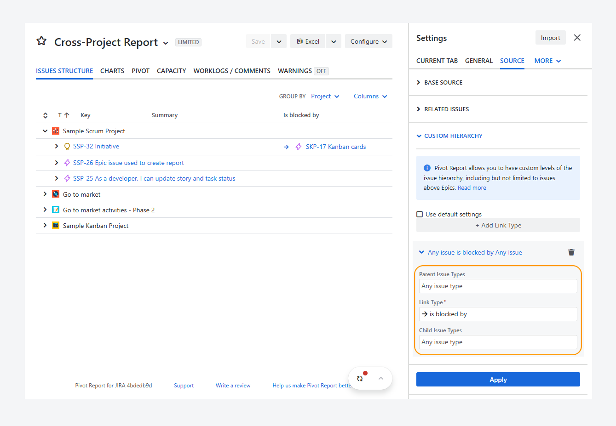Screen dimensions: 616x426
Task: Expand Go to market activities Phase 2
Action: [x=45, y=210]
